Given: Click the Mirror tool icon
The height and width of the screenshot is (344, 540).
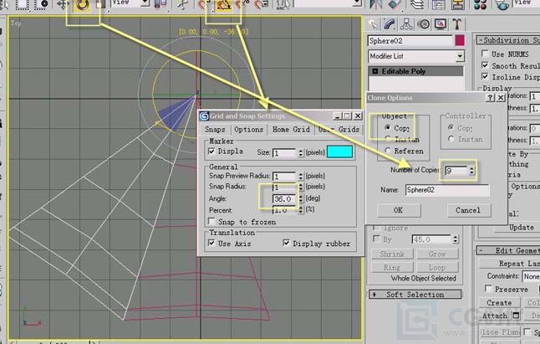Looking at the screenshot, I should pyautogui.click(x=376, y=4).
